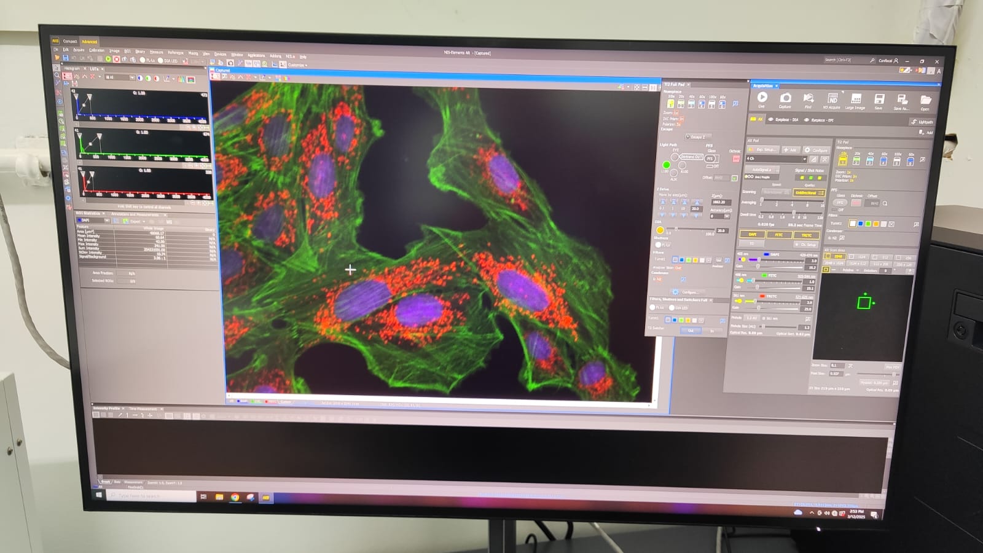Select 20x objective in Ti2 Full Pad
This screenshot has width=983, height=553.
click(681, 103)
